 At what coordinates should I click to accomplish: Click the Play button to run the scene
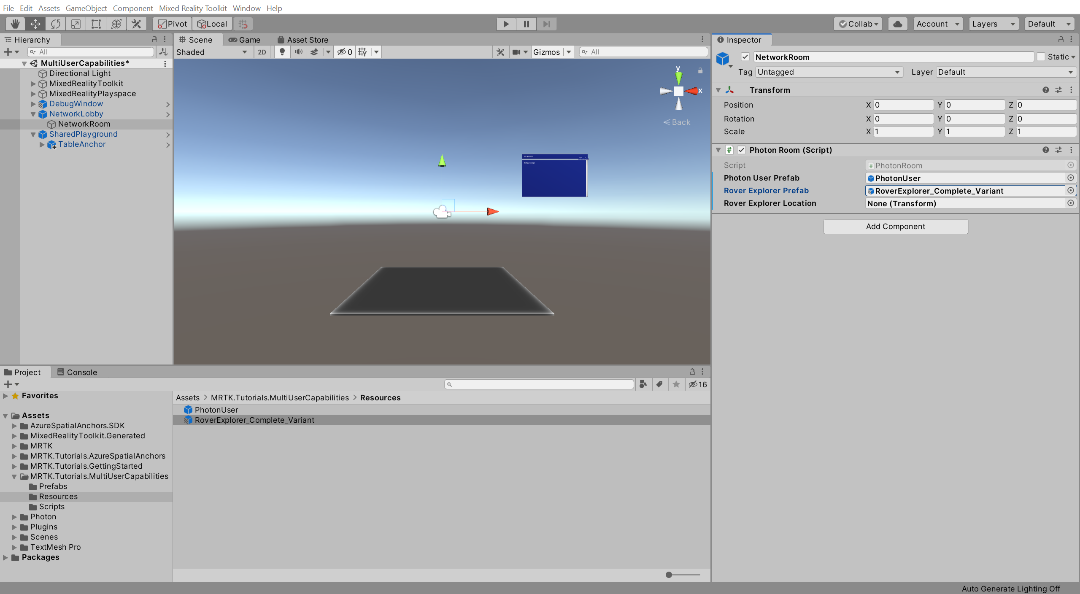(507, 23)
